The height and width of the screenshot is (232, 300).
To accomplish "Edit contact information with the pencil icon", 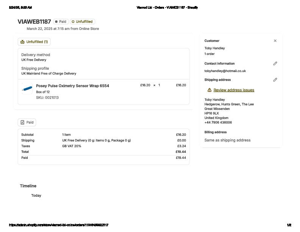I will [275, 64].
